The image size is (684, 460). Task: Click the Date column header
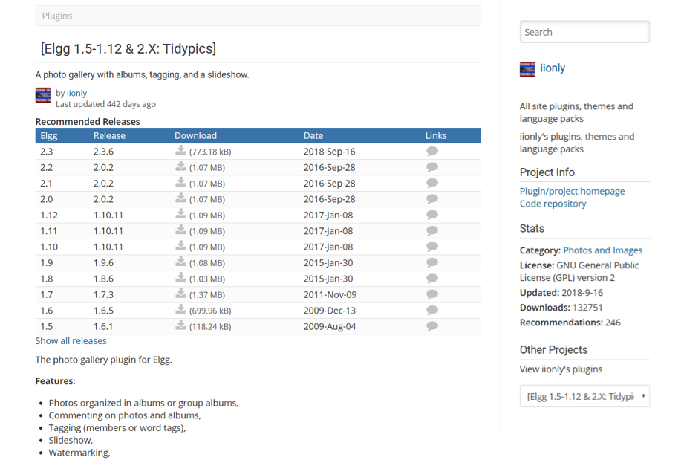(x=313, y=136)
